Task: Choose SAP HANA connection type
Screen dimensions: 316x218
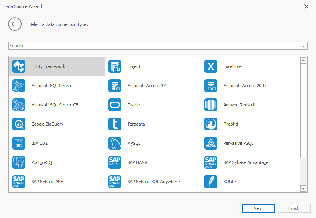Action: click(x=138, y=162)
